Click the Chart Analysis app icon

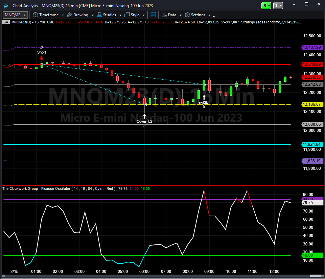(6, 6)
